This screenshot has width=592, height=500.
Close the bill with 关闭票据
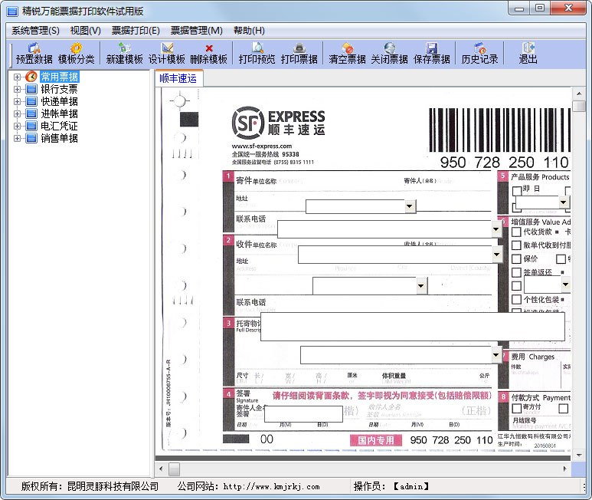[389, 54]
